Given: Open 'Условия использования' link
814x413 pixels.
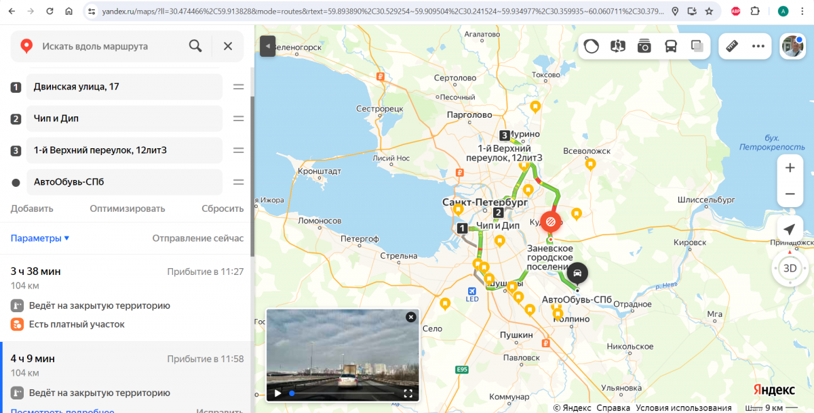Looking at the screenshot, I should tap(684, 408).
